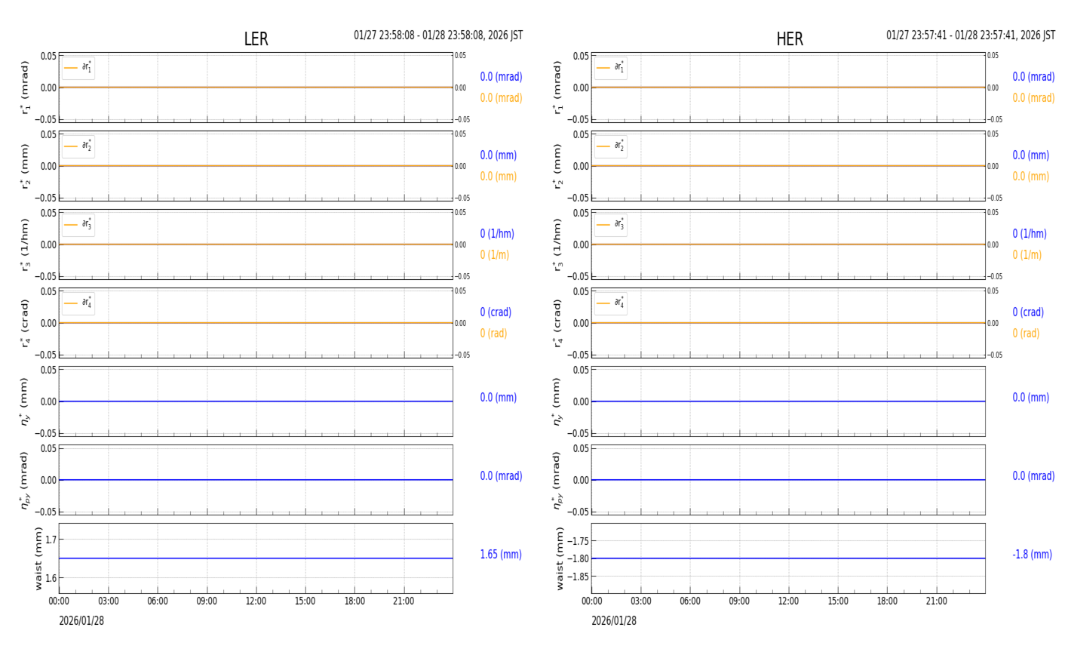This screenshot has width=1065, height=652.
Task: Click '03:00' tick on LER time axis
Action: point(108,601)
